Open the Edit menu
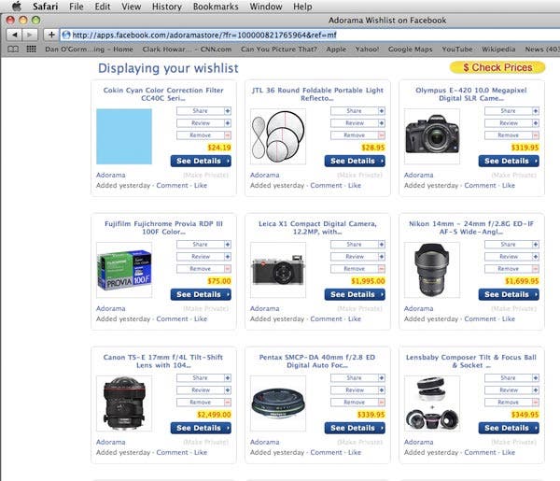Image resolution: width=560 pixels, height=481 pixels. (x=103, y=7)
